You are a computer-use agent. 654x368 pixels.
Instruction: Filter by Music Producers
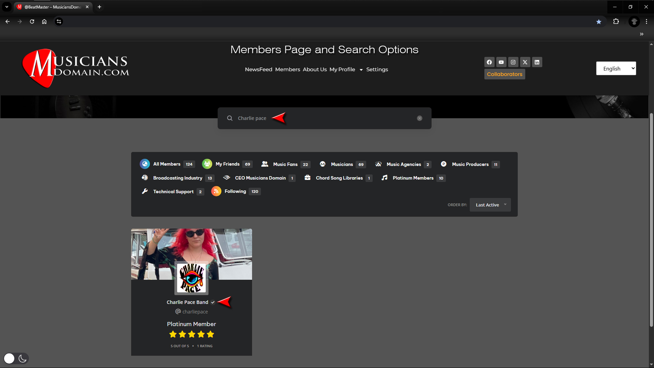470,164
